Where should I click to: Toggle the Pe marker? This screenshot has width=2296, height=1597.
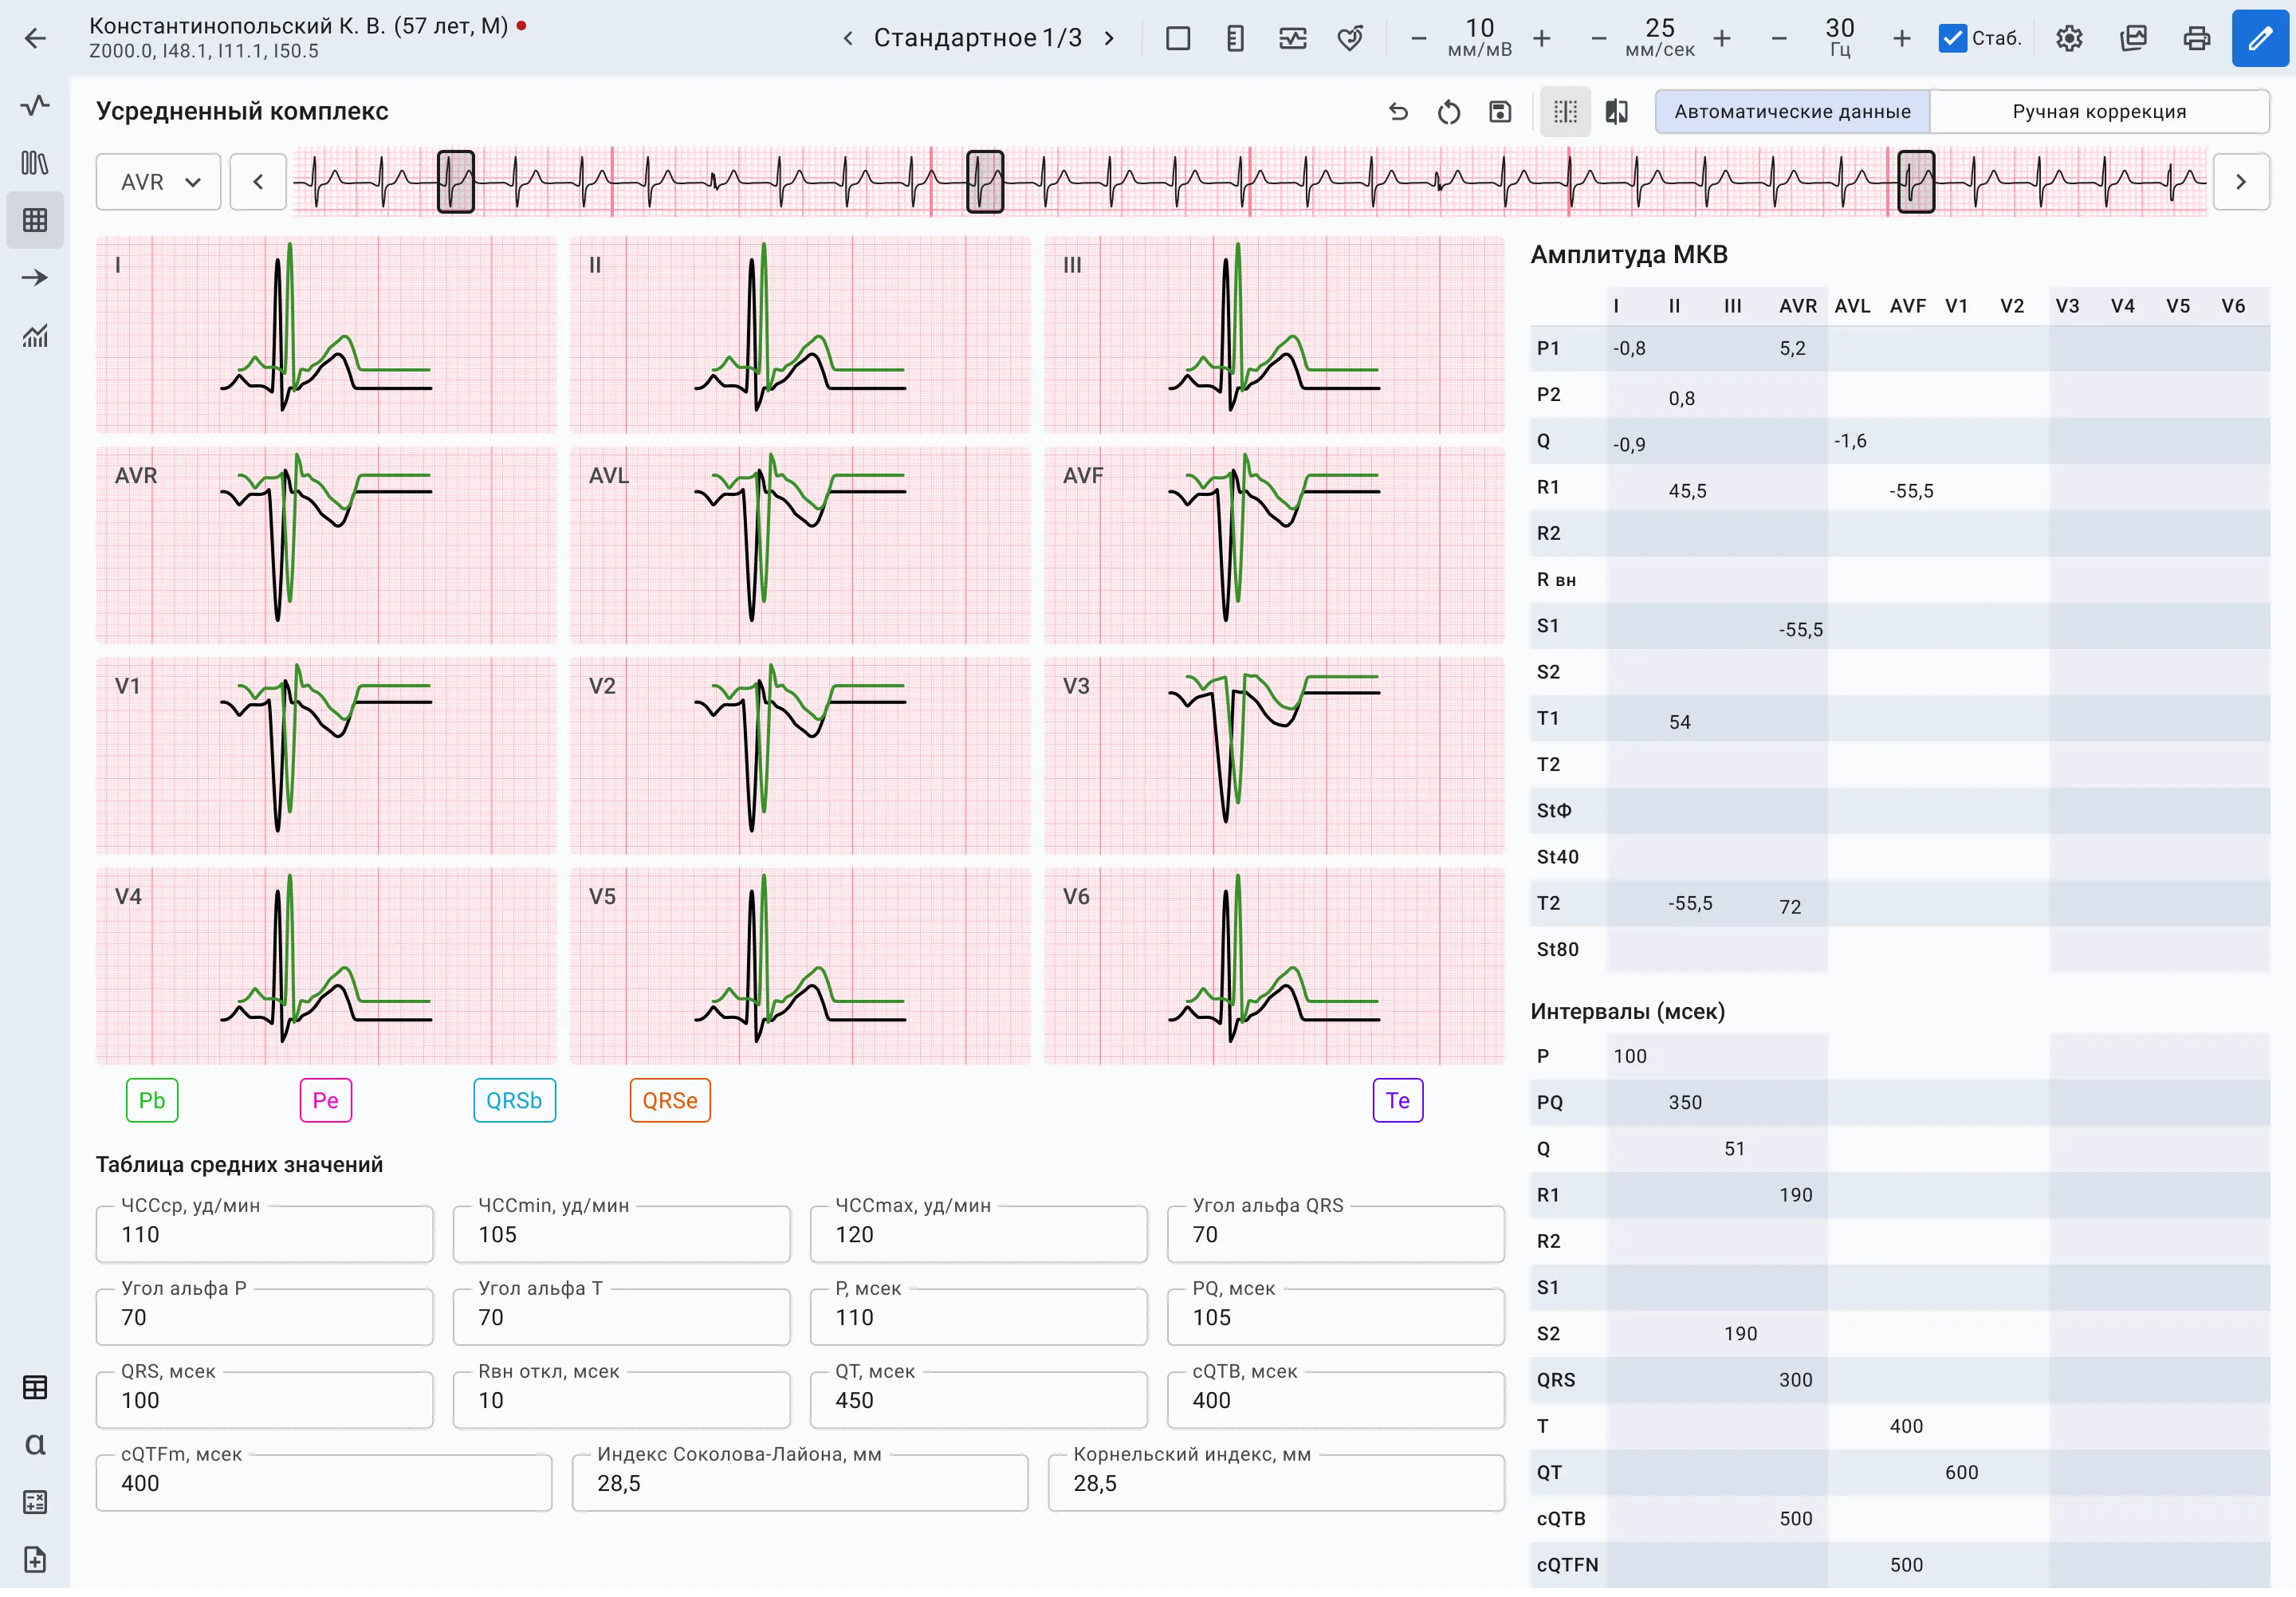[326, 1100]
